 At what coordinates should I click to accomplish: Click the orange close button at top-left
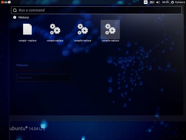(x=2, y=2)
